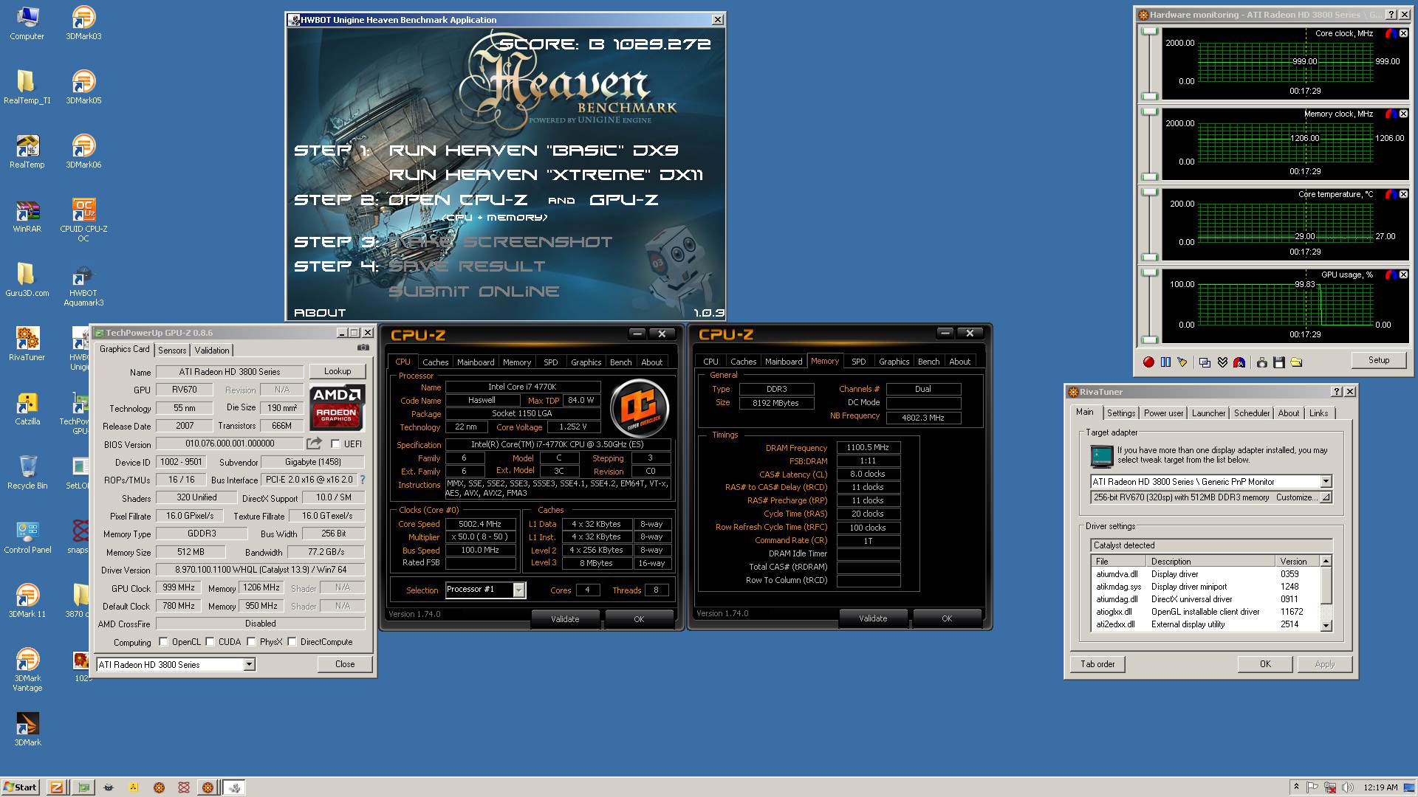The width and height of the screenshot is (1418, 797).
Task: Expand the Customize arrow in RivaTuner
Action: (x=1326, y=497)
